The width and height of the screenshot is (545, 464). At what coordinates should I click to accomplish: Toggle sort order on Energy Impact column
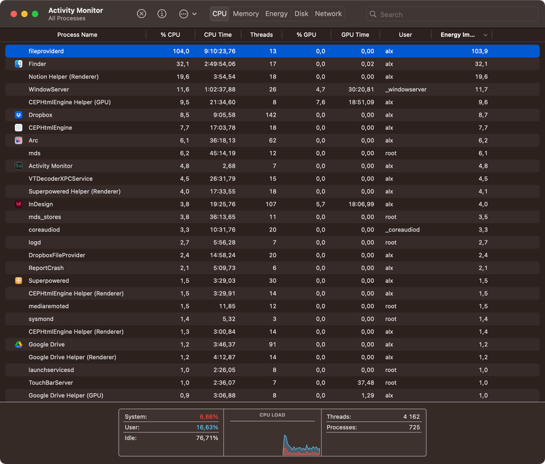point(485,35)
